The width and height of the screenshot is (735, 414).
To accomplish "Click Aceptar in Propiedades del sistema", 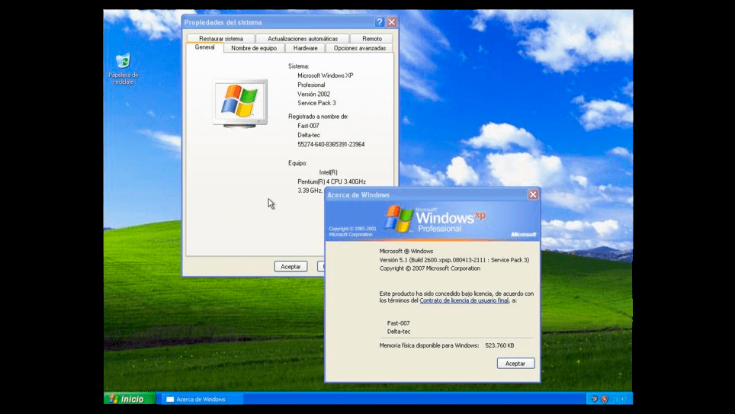I will [x=290, y=266].
